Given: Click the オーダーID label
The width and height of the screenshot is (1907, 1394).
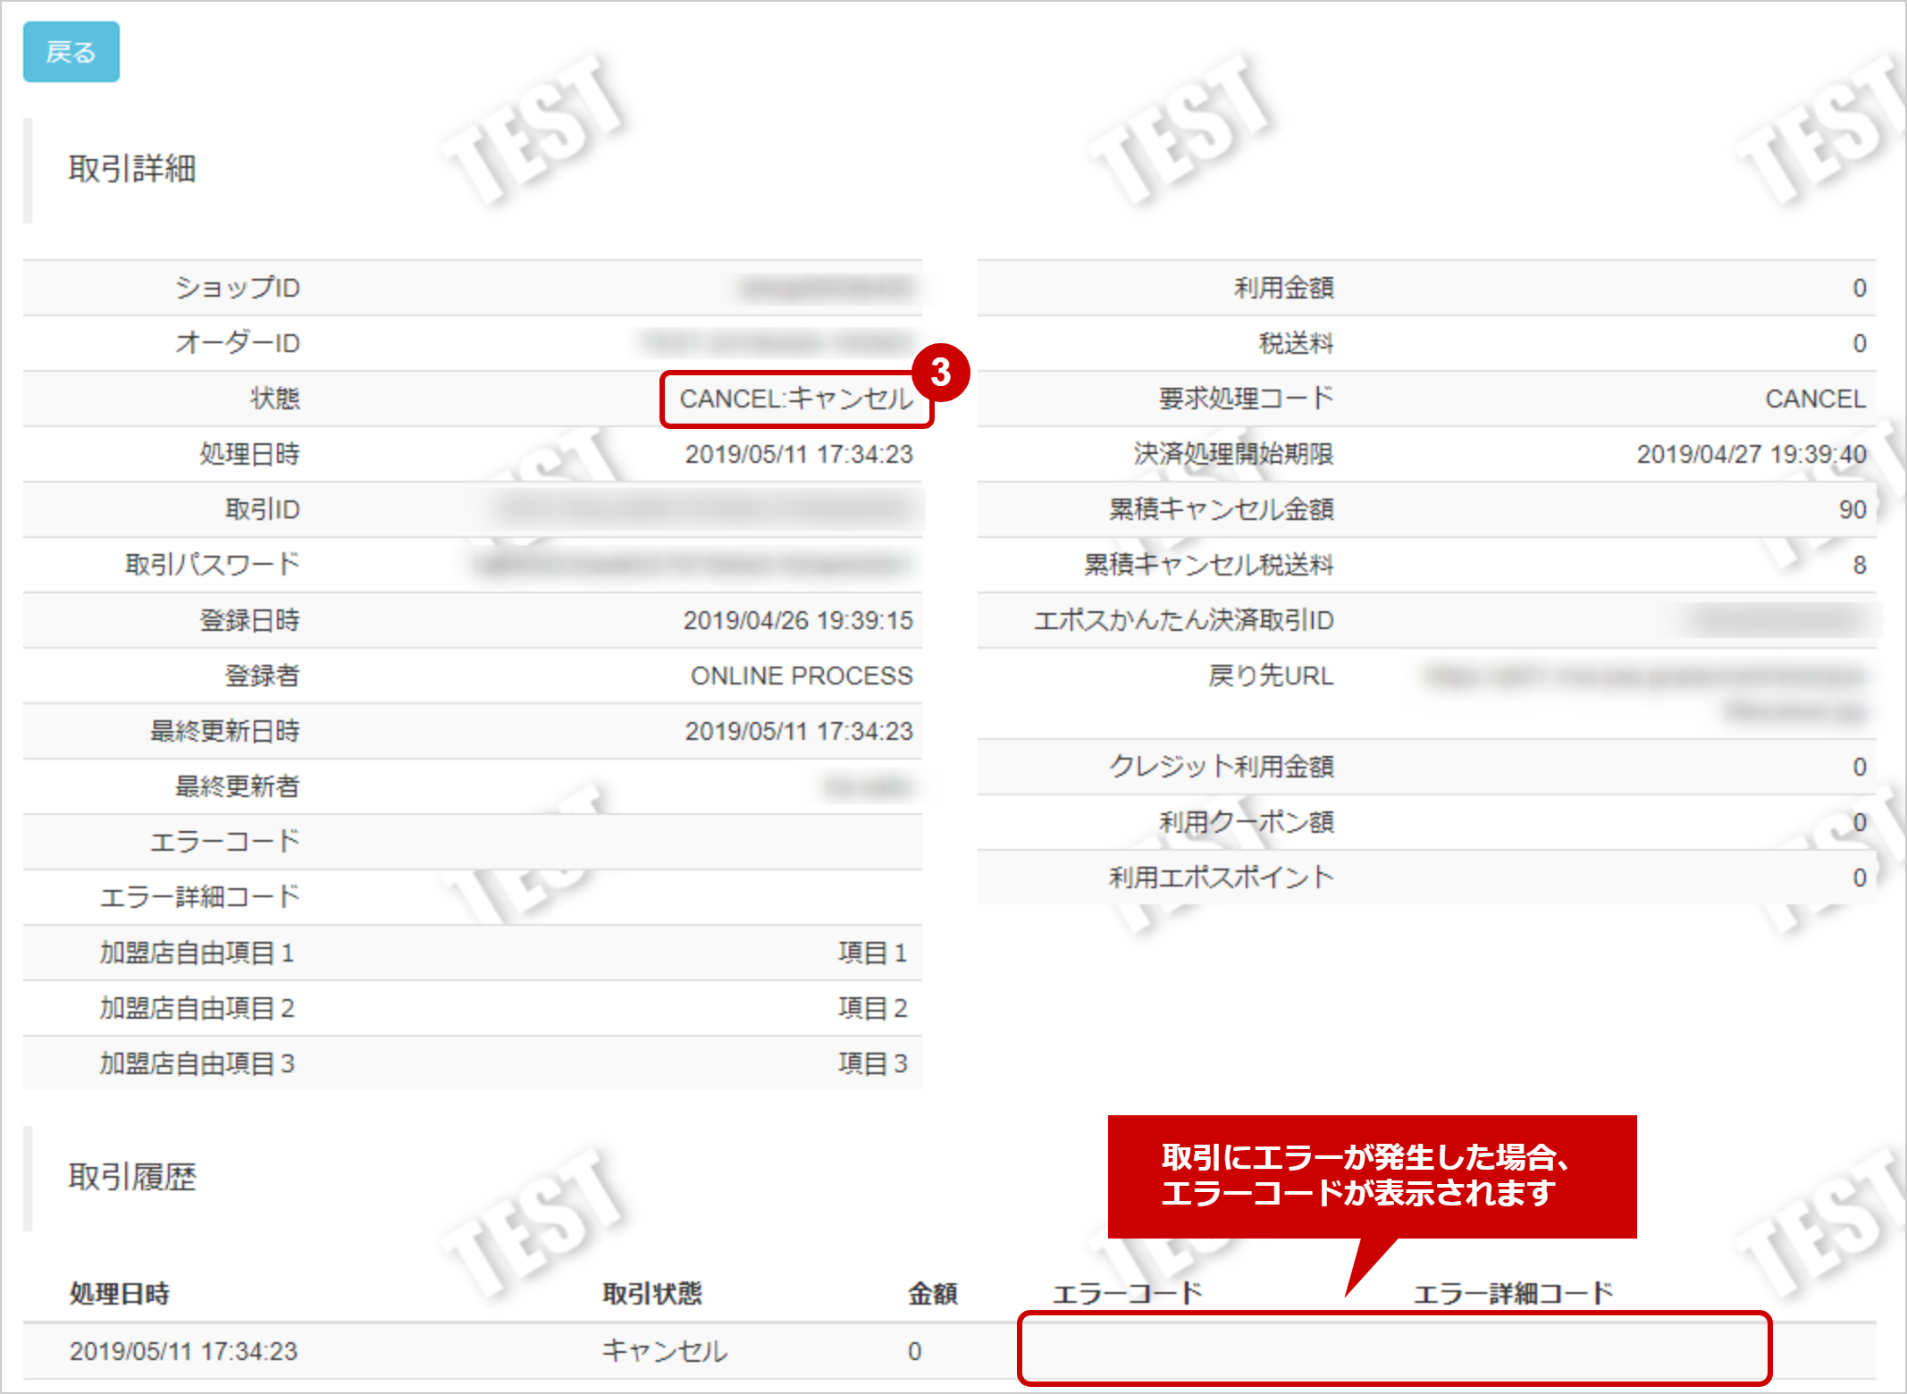Looking at the screenshot, I should coord(237,343).
